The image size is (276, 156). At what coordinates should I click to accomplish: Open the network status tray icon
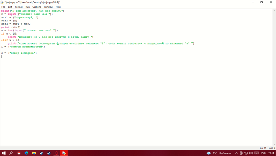click(x=246, y=153)
